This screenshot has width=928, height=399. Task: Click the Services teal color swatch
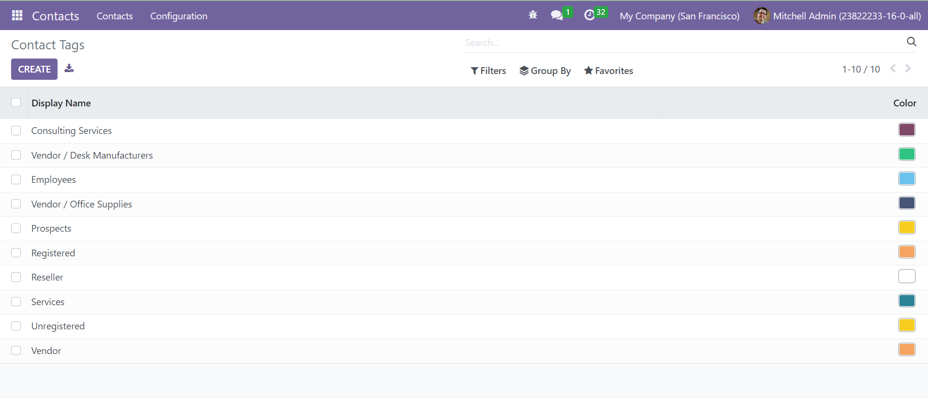907,301
